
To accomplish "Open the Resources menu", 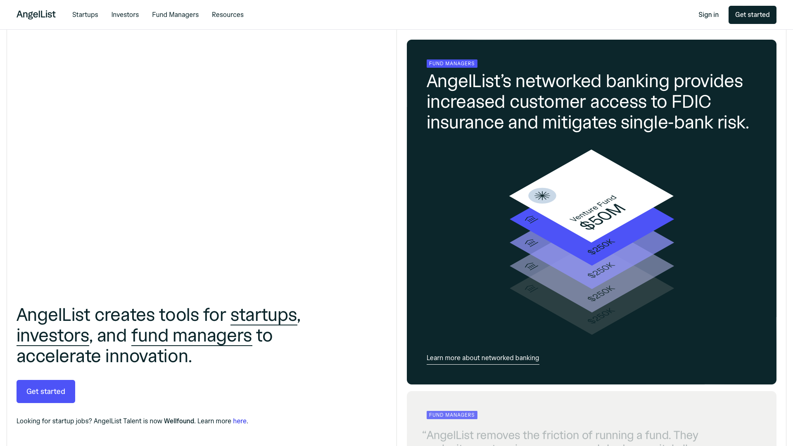I will pos(228,15).
